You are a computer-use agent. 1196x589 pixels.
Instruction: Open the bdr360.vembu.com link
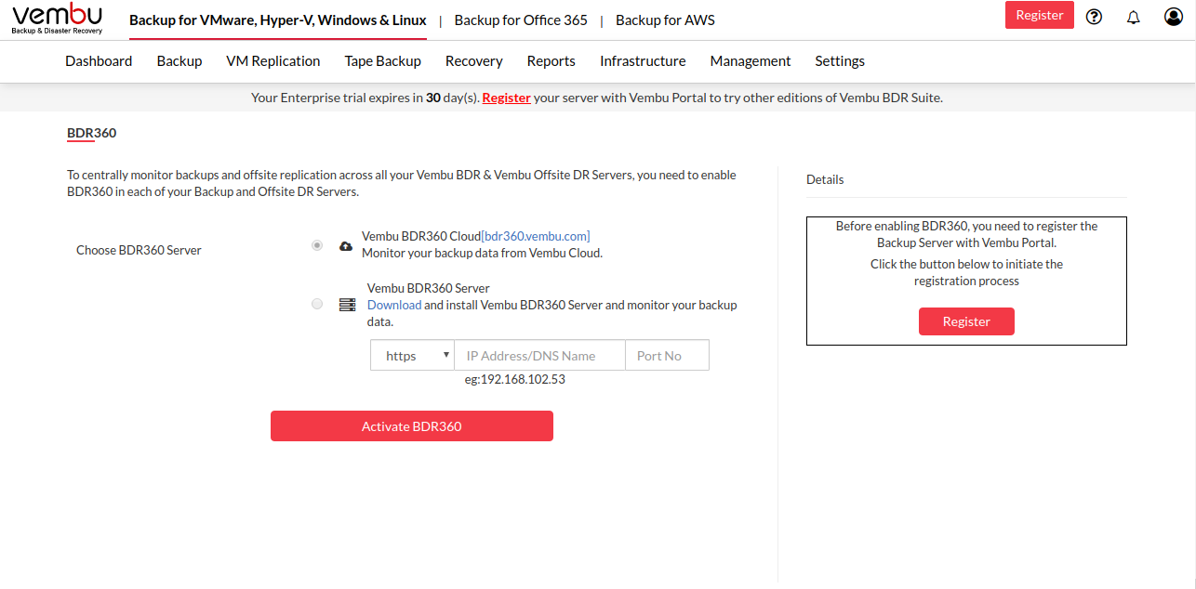536,236
